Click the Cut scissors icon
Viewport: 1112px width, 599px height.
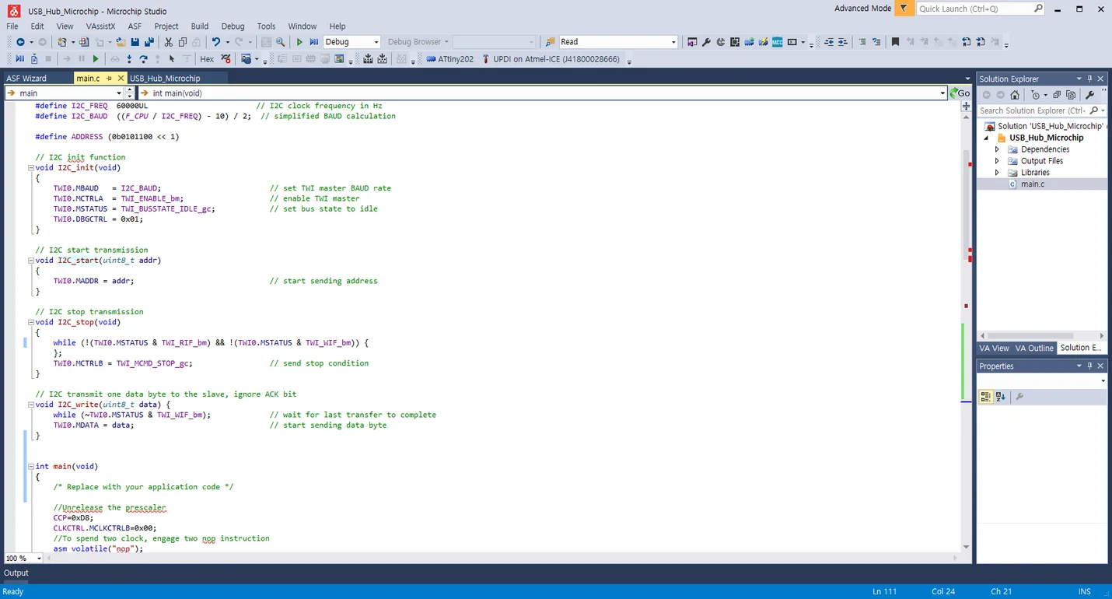point(168,42)
